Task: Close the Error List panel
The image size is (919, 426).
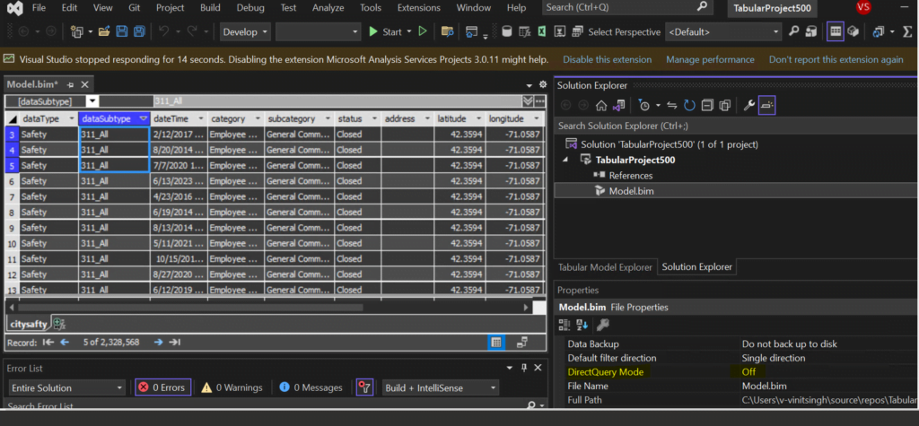Action: point(538,368)
